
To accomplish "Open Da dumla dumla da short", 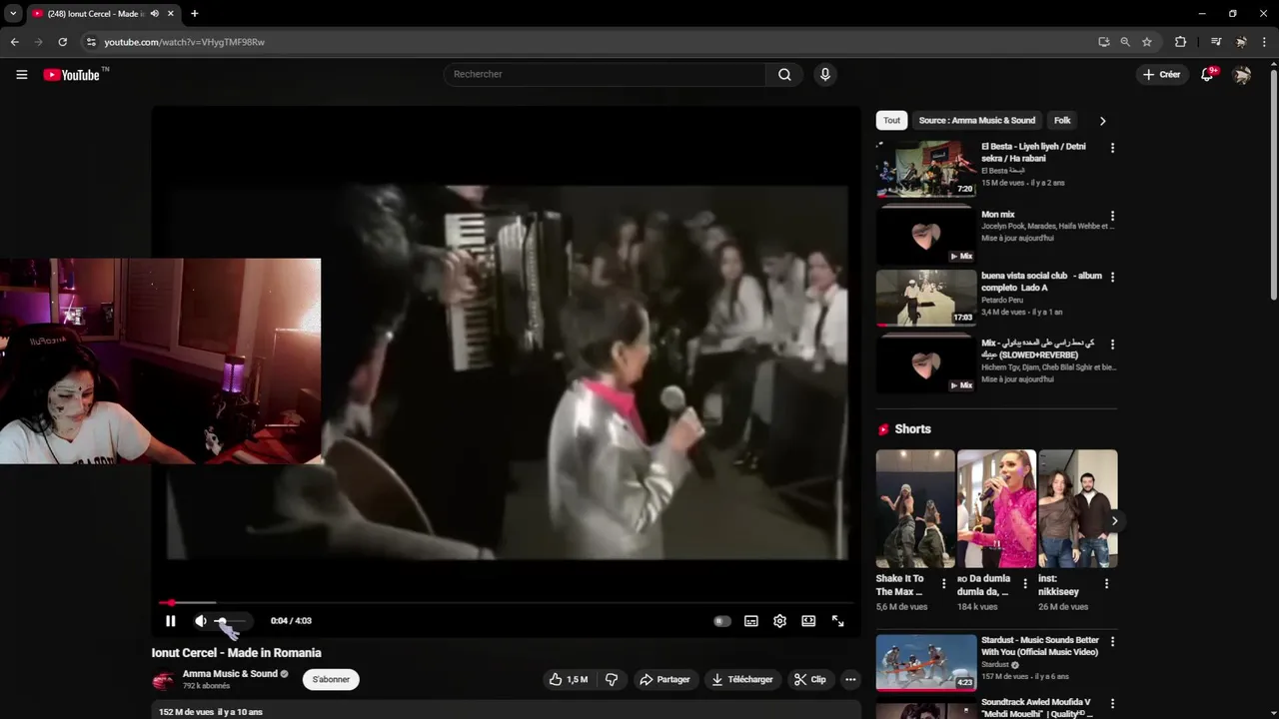I will tap(996, 509).
